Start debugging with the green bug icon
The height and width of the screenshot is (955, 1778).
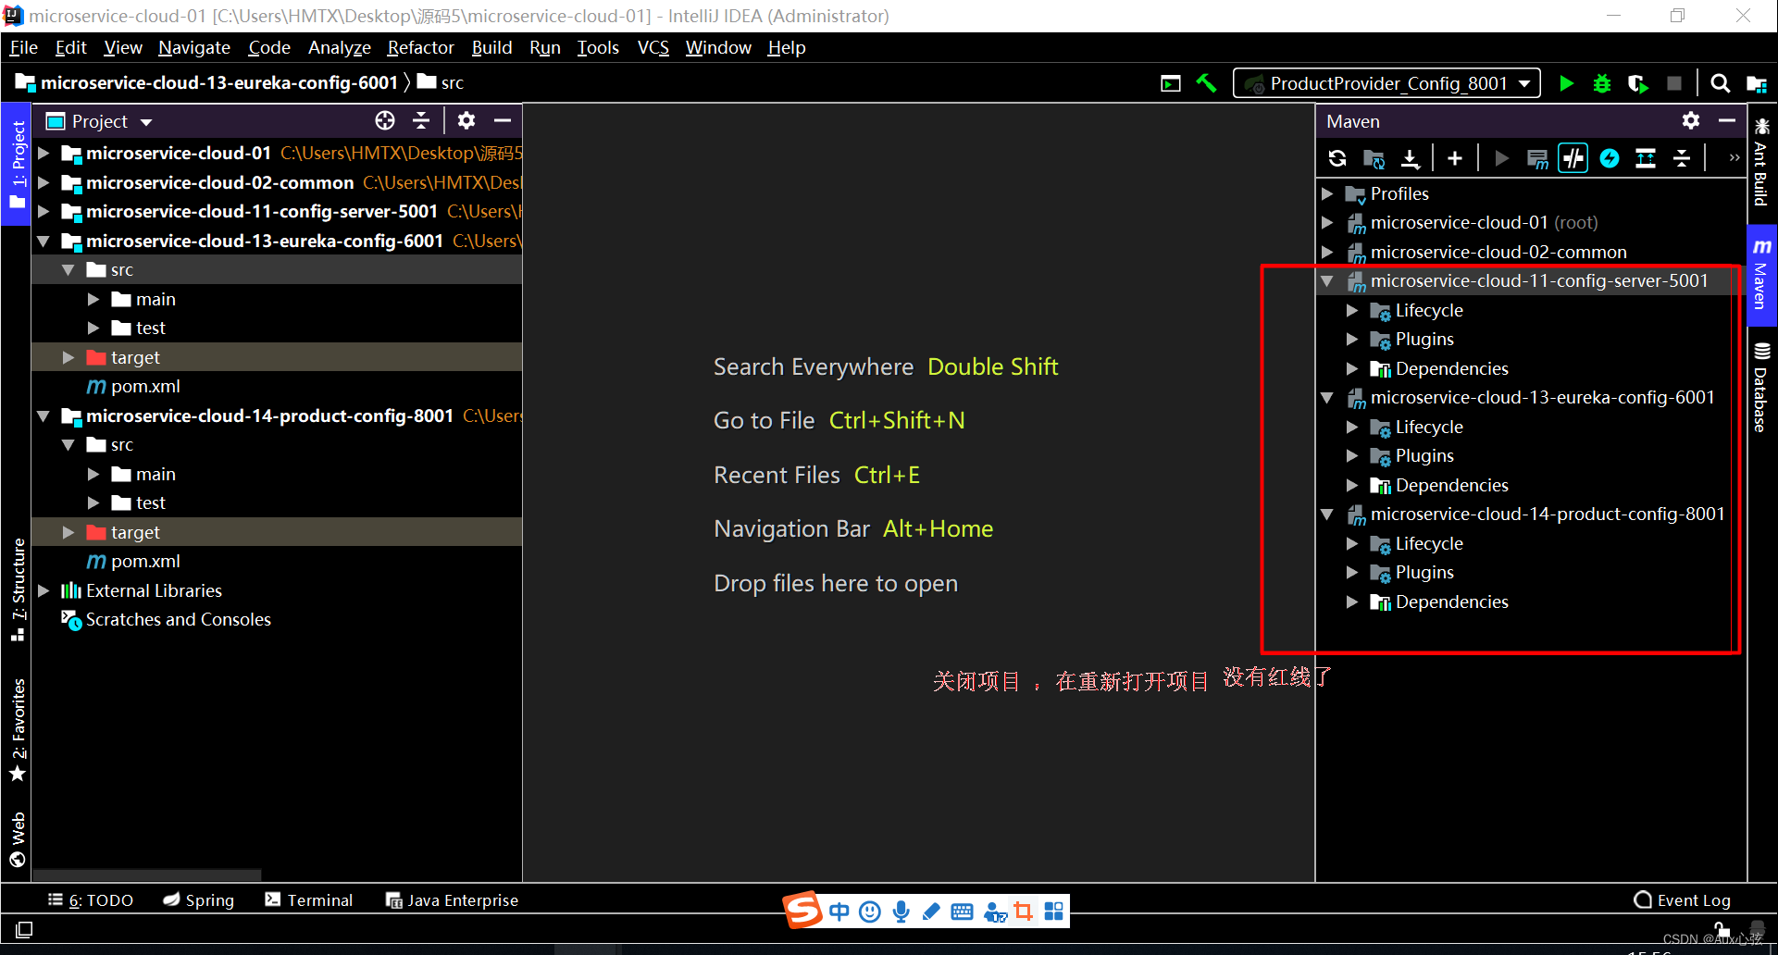pyautogui.click(x=1602, y=83)
